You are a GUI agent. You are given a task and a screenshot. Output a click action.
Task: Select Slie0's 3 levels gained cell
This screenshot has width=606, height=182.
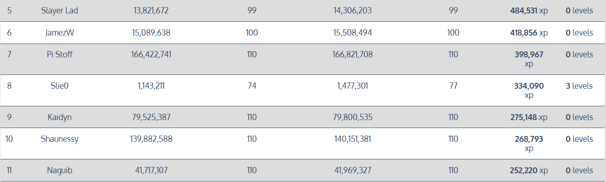click(x=579, y=86)
